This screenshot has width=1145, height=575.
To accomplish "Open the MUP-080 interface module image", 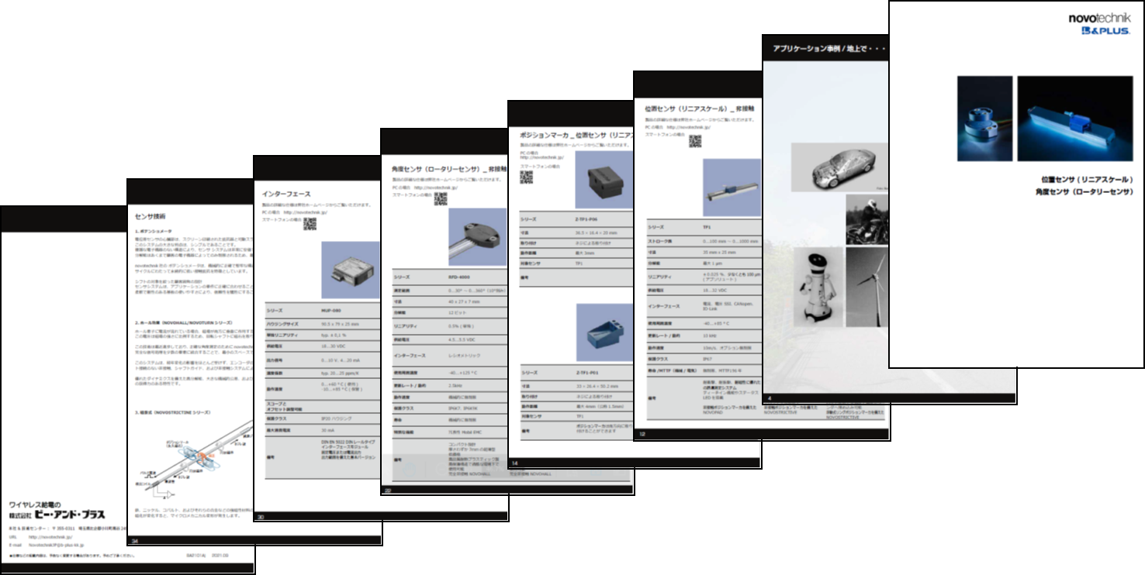I will pyautogui.click(x=351, y=271).
